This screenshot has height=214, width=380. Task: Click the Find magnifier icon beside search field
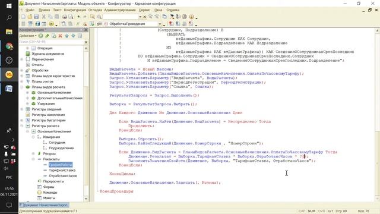(x=99, y=17)
